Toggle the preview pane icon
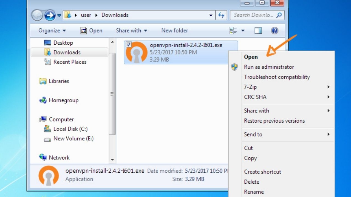 (258, 31)
